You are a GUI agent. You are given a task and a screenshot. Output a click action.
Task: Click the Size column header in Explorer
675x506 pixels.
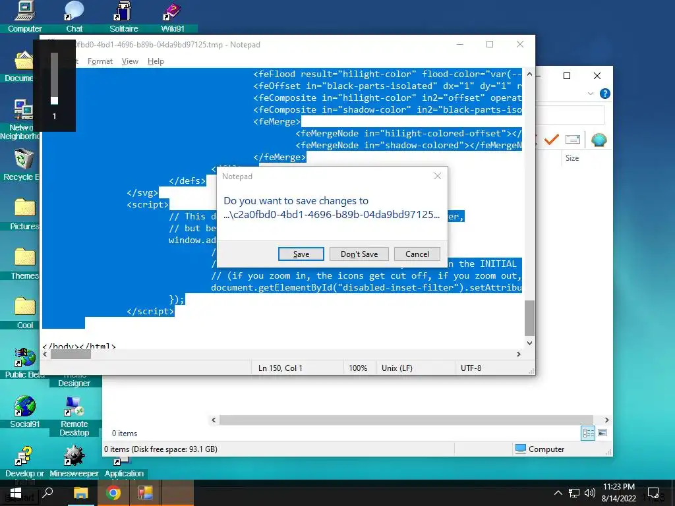(572, 158)
